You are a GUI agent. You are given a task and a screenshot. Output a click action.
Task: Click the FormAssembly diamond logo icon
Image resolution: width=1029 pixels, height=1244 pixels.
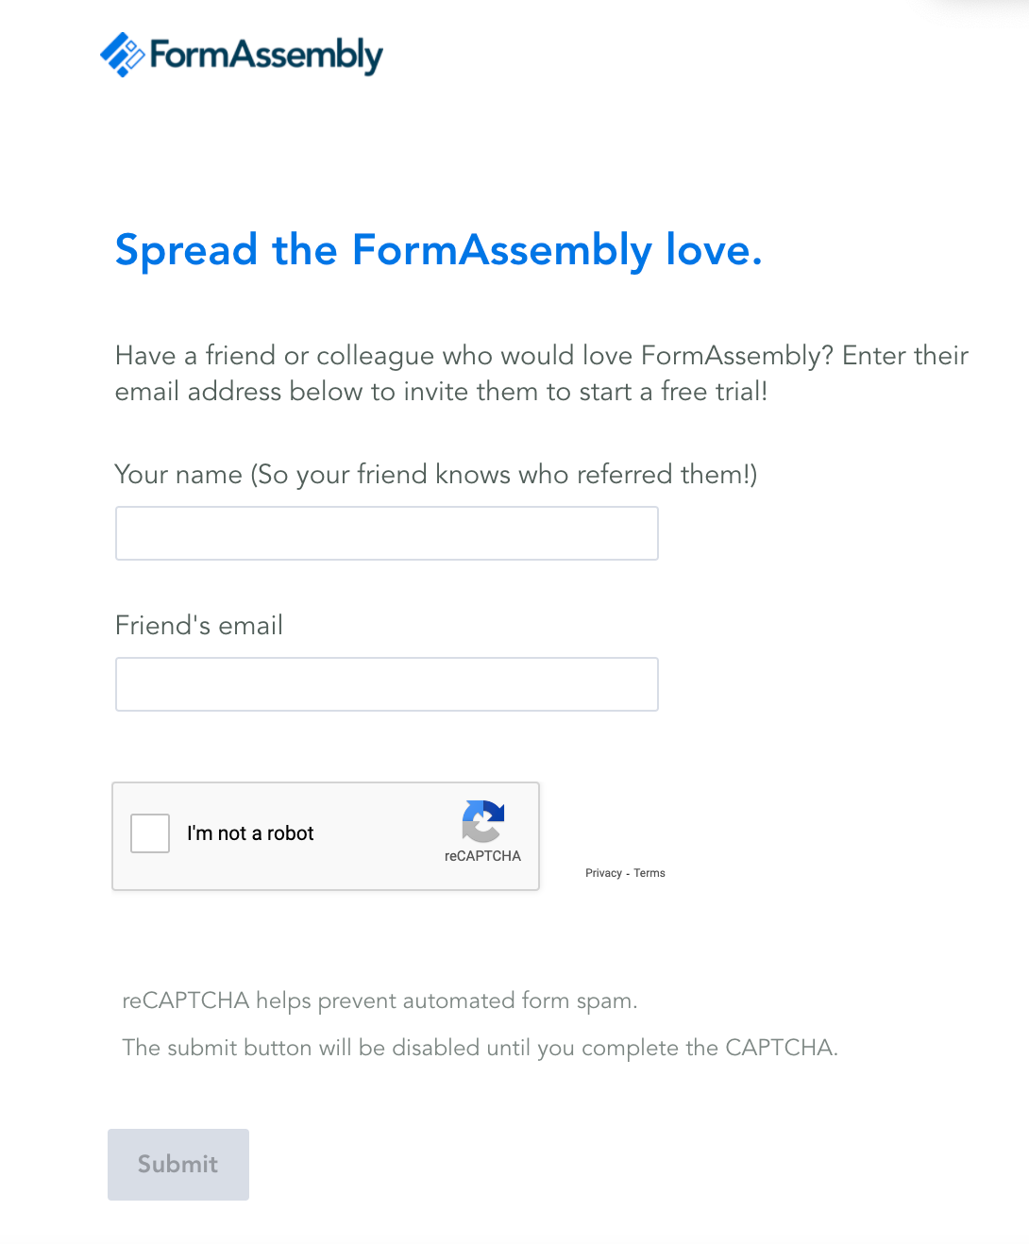pyautogui.click(x=123, y=55)
